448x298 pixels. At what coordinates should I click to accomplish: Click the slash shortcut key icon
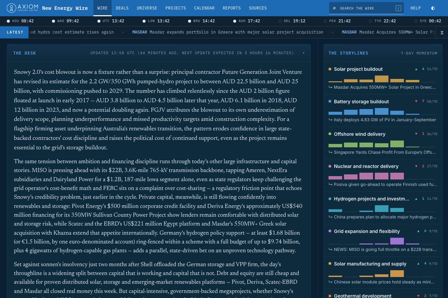(398, 8)
